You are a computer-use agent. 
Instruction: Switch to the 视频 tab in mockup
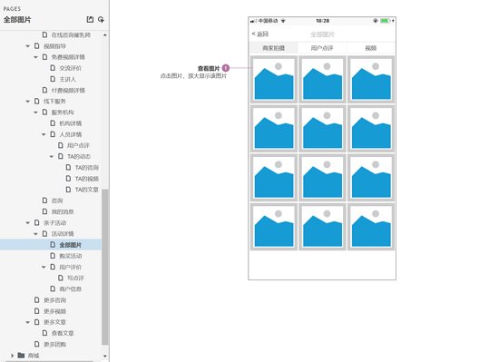coord(371,48)
